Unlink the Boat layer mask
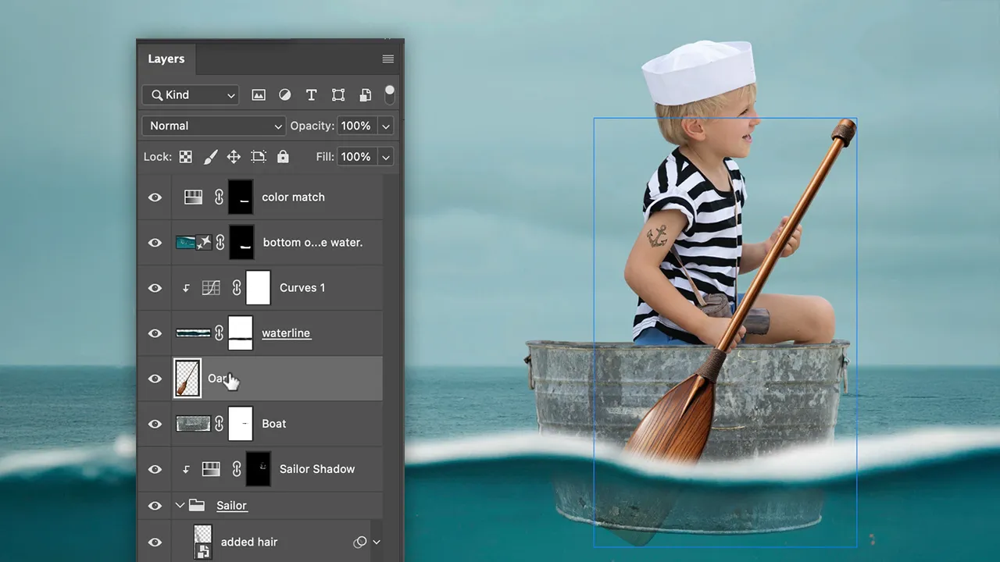Viewport: 1000px width, 562px height. point(219,424)
